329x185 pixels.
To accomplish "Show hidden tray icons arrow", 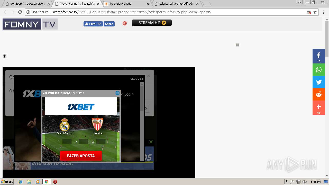I will coord(287,182).
